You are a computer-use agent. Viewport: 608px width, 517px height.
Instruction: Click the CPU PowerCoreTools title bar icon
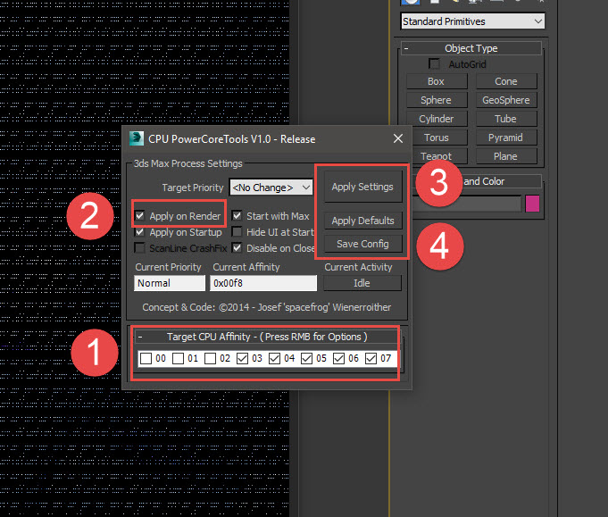point(137,138)
